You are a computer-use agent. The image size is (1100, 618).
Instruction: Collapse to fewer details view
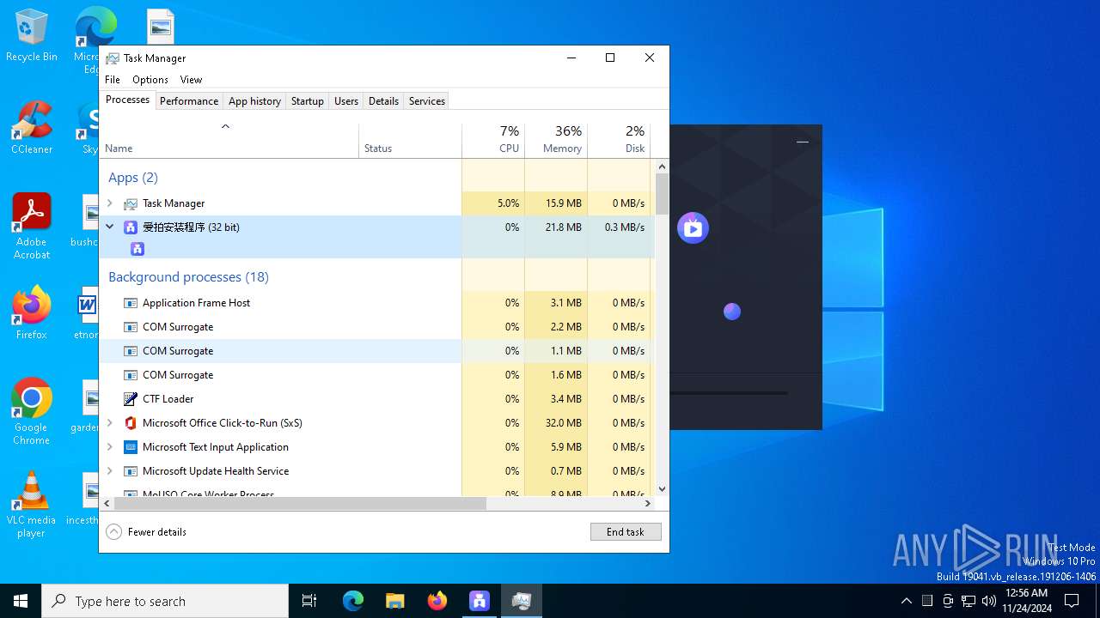point(146,532)
